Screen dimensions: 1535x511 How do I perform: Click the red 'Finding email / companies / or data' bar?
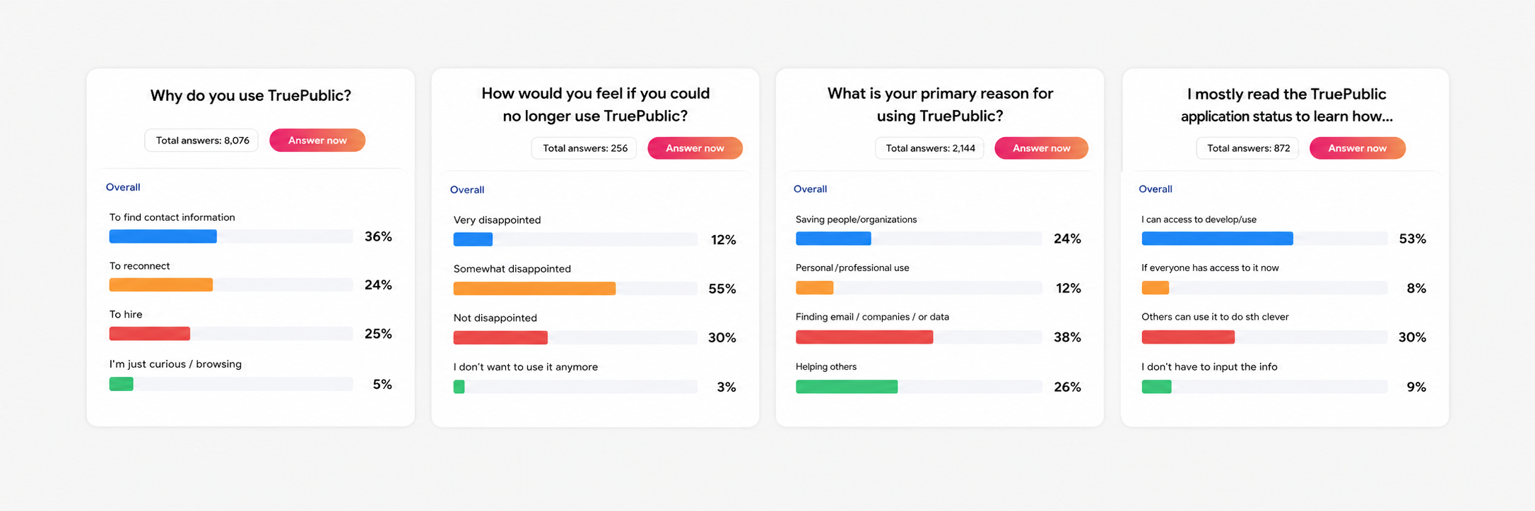864,337
